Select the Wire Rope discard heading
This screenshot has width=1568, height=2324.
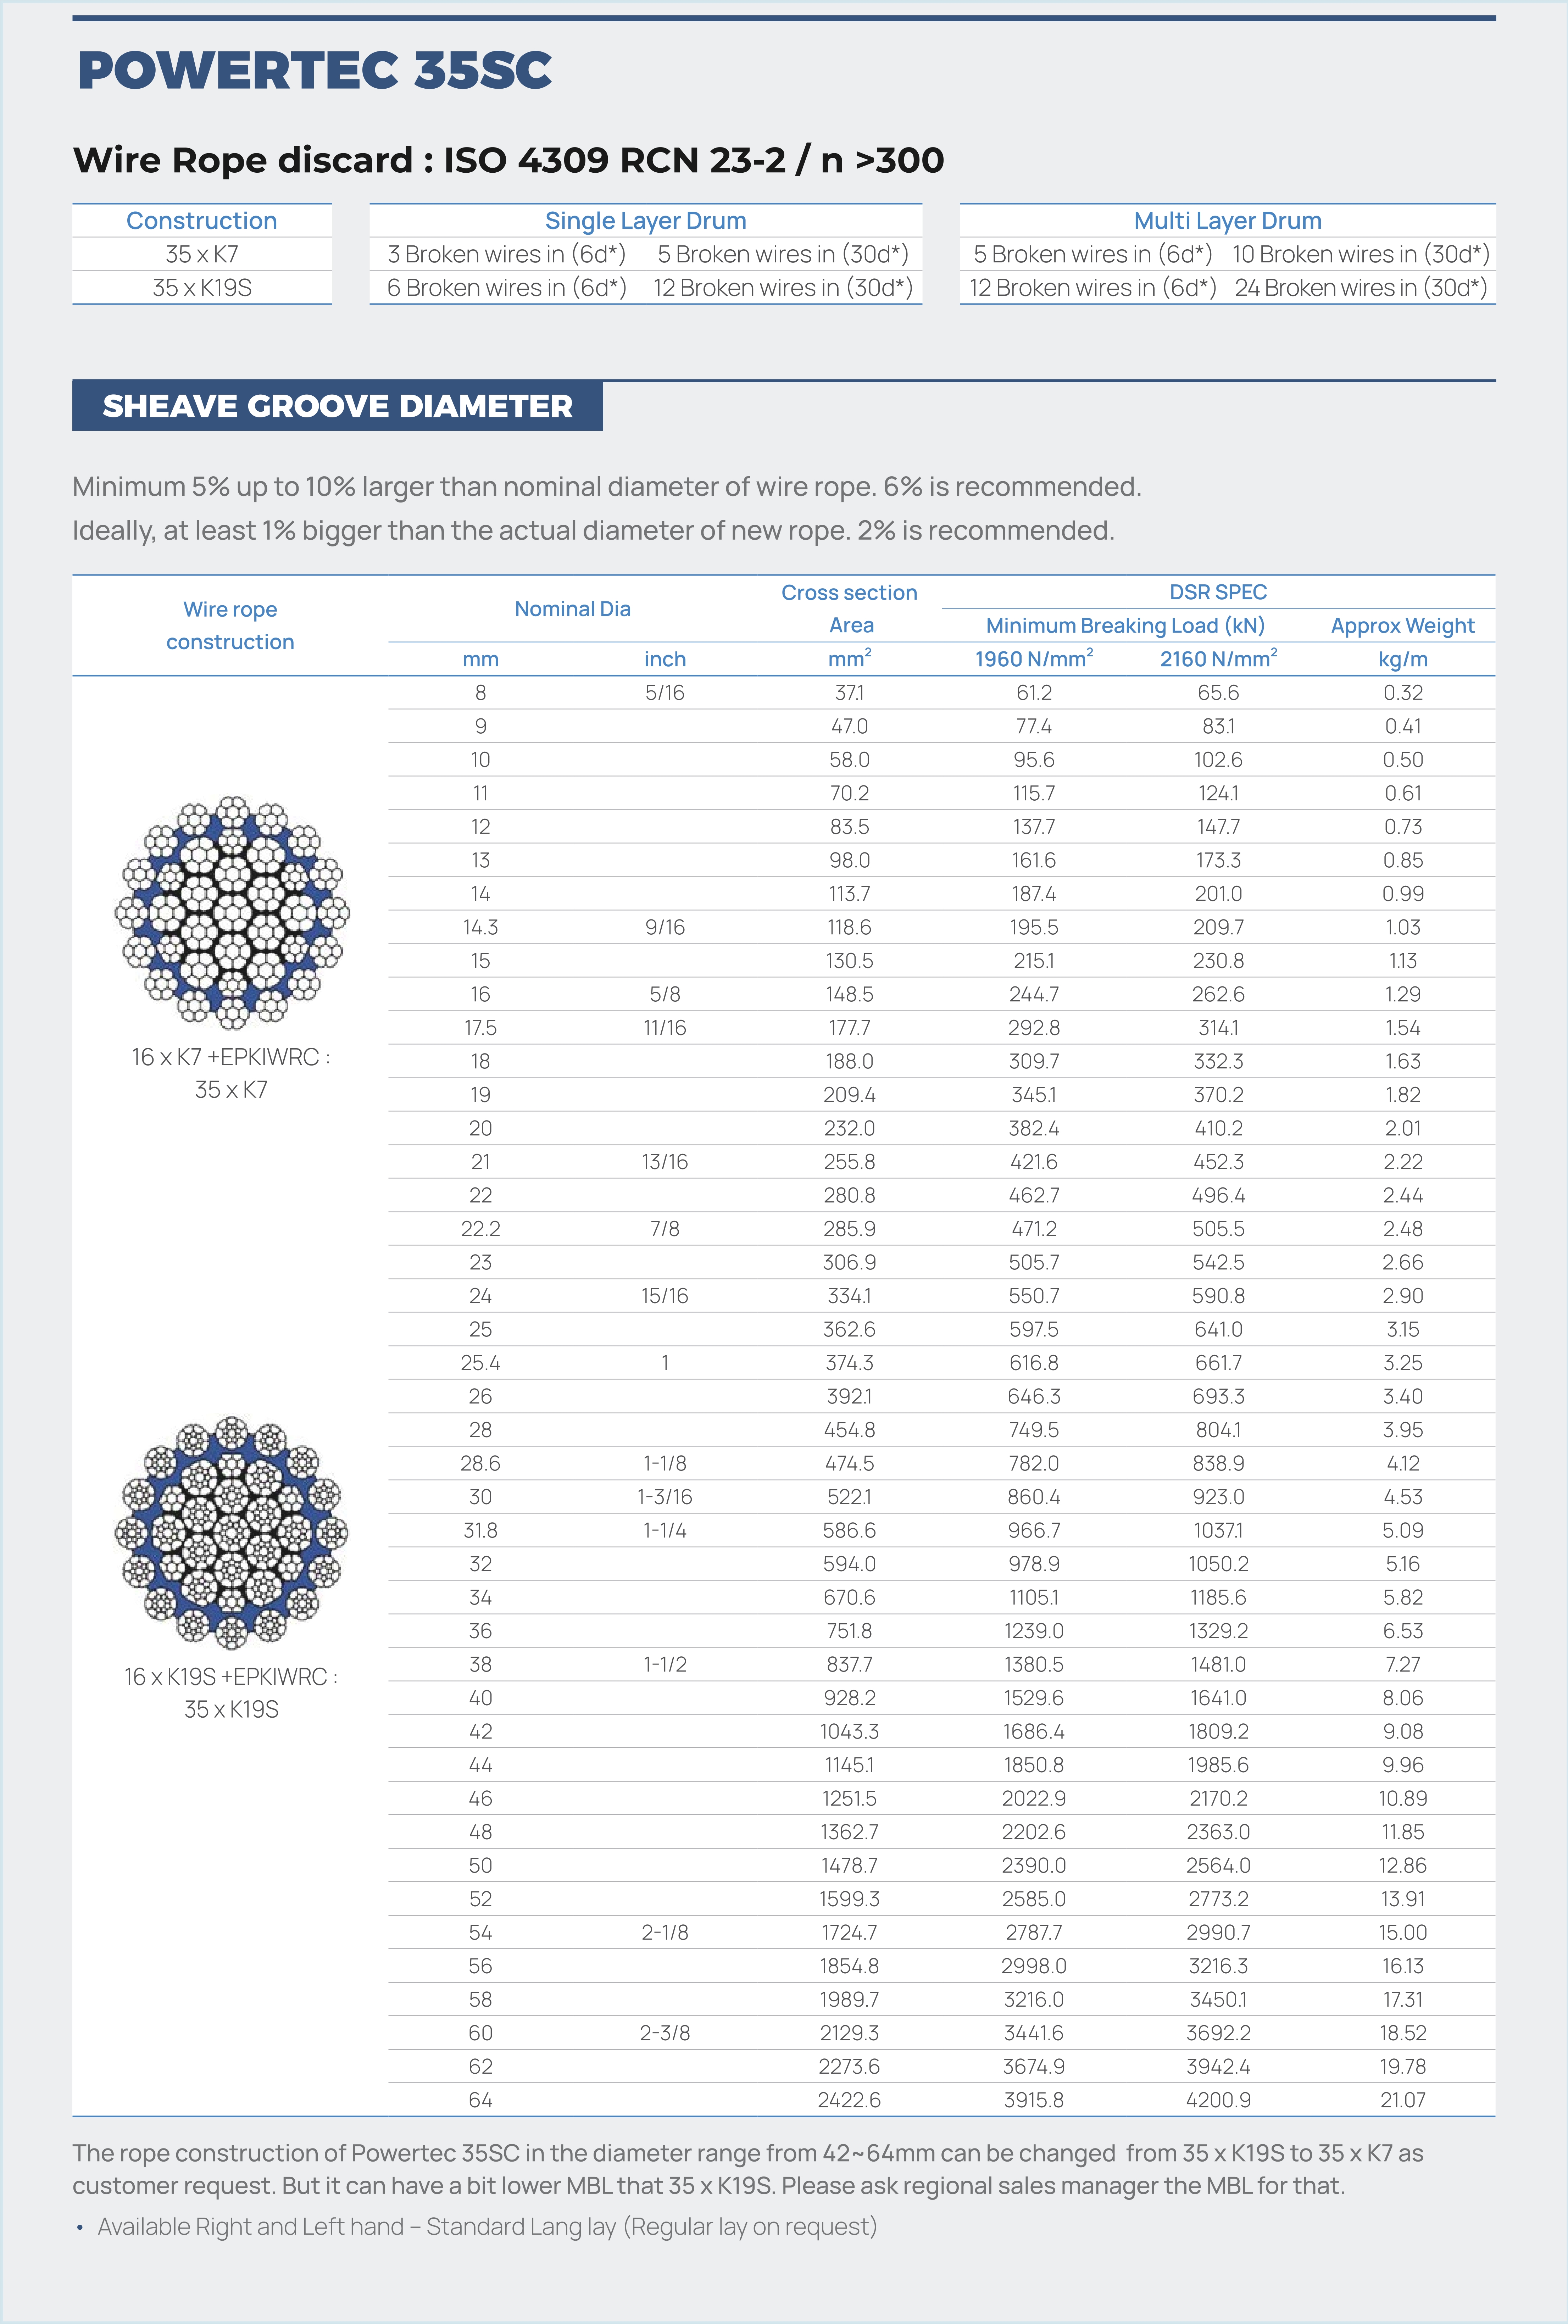pyautogui.click(x=508, y=160)
